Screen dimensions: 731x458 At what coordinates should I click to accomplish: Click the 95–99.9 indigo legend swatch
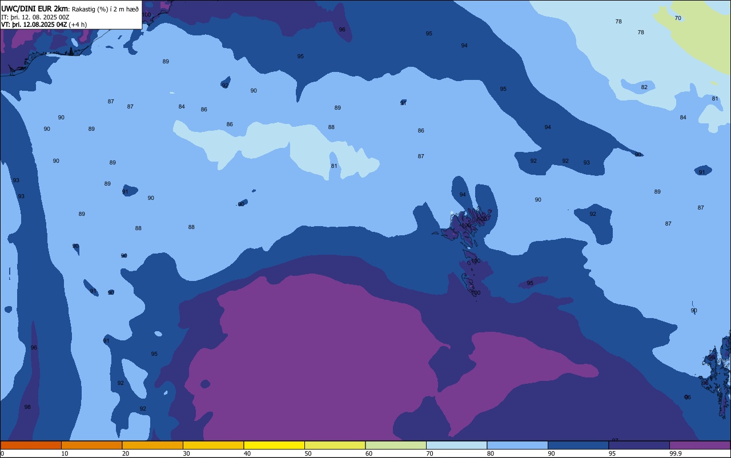click(639, 445)
